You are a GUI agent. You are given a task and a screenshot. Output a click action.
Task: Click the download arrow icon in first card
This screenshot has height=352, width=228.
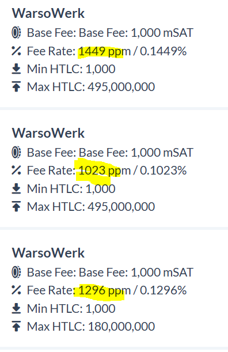point(16,69)
